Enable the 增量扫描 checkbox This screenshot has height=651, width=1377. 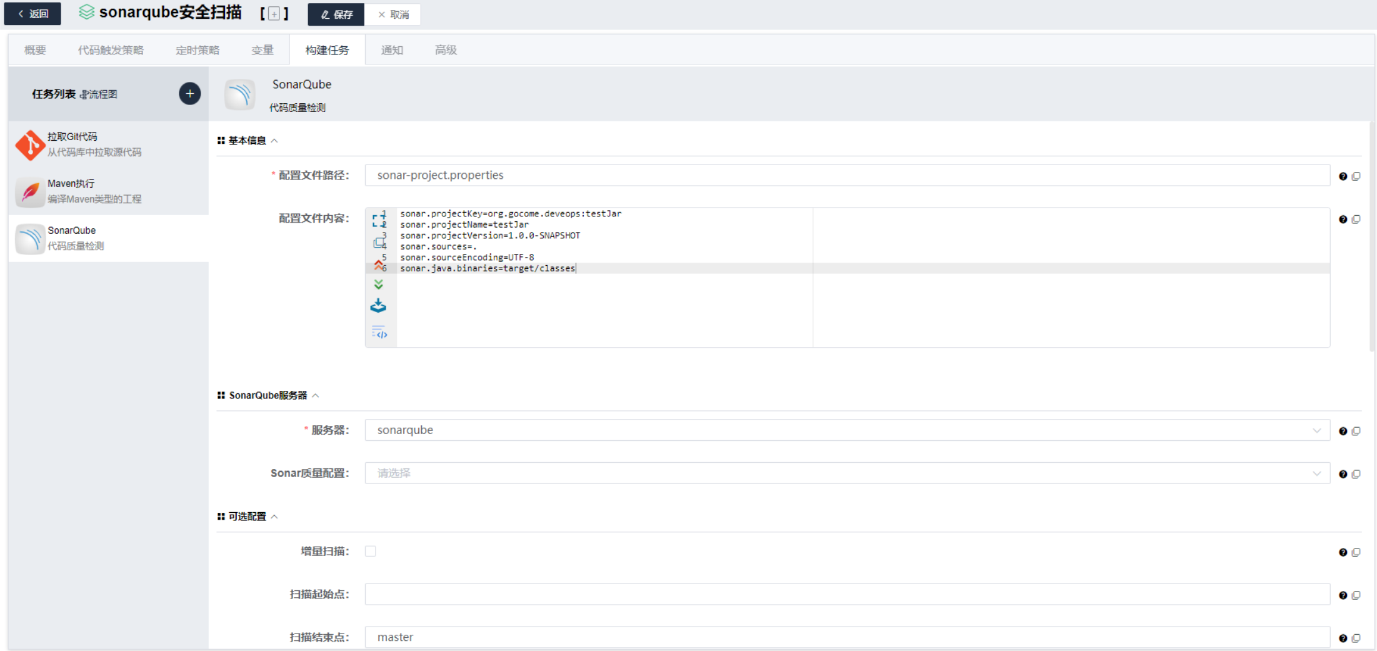(371, 551)
